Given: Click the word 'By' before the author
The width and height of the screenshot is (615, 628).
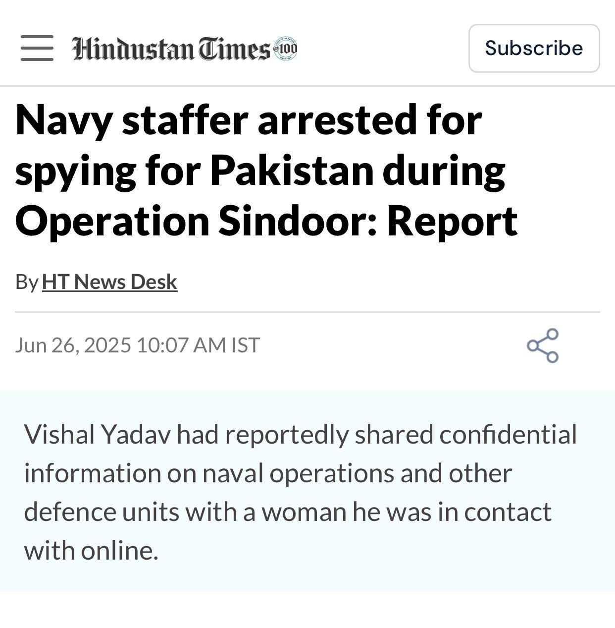Looking at the screenshot, I should 27,282.
